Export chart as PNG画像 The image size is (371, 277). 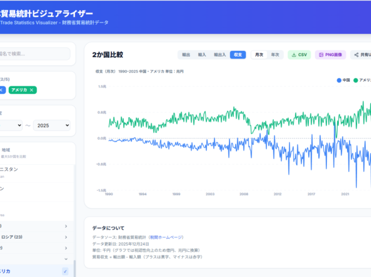coord(330,55)
